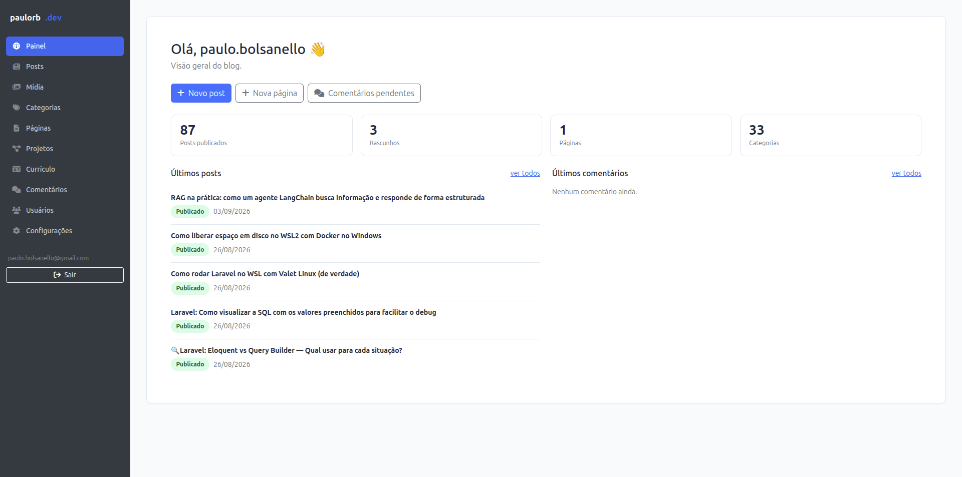Click the Posts newspaper icon
This screenshot has height=477, width=962.
[x=17, y=67]
